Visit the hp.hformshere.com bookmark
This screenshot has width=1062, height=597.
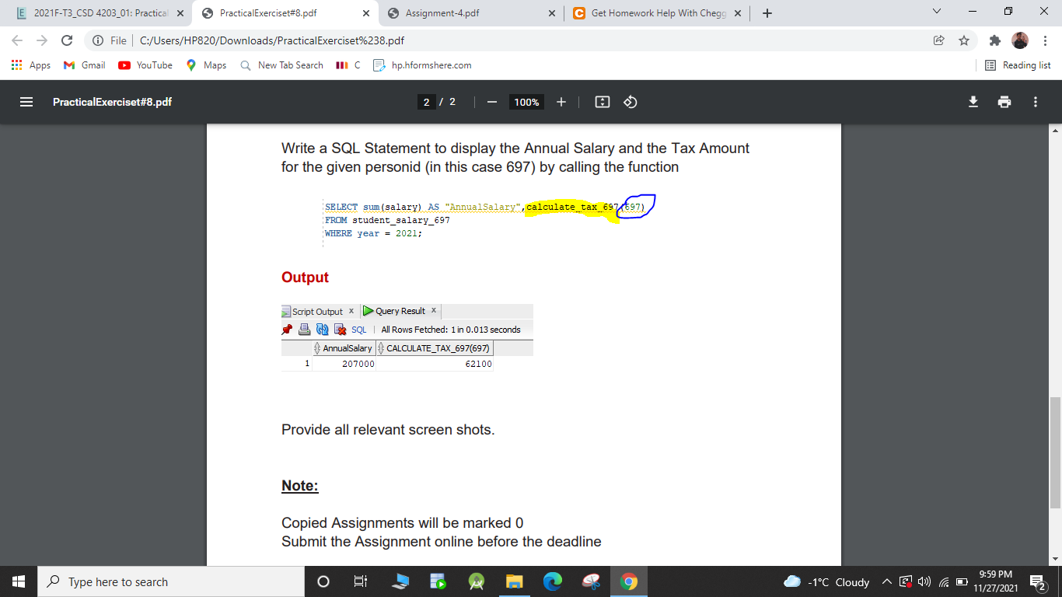click(422, 65)
